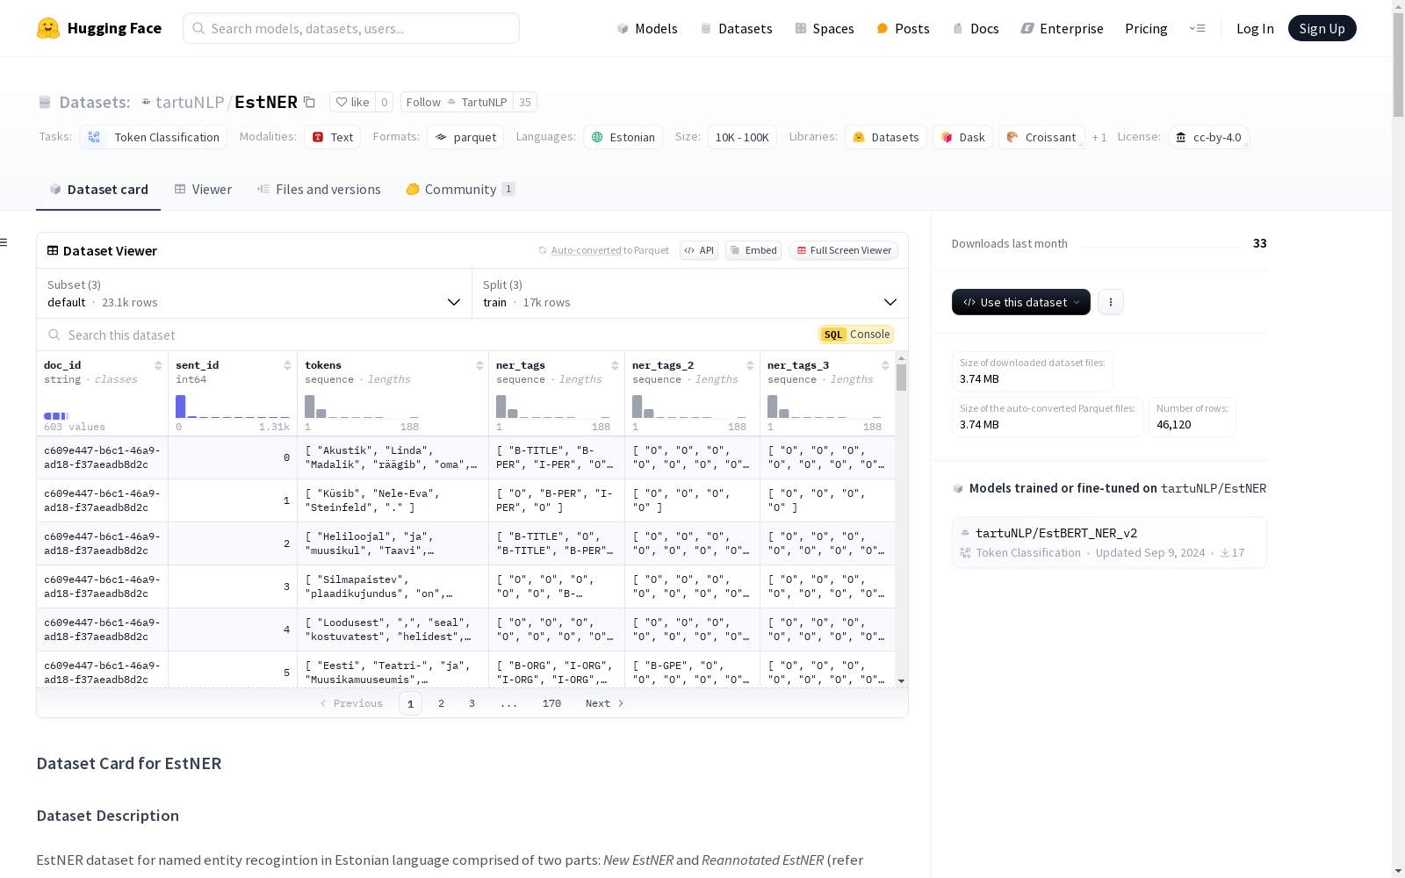The width and height of the screenshot is (1405, 878).
Task: Open the API button in viewer
Action: (x=699, y=250)
